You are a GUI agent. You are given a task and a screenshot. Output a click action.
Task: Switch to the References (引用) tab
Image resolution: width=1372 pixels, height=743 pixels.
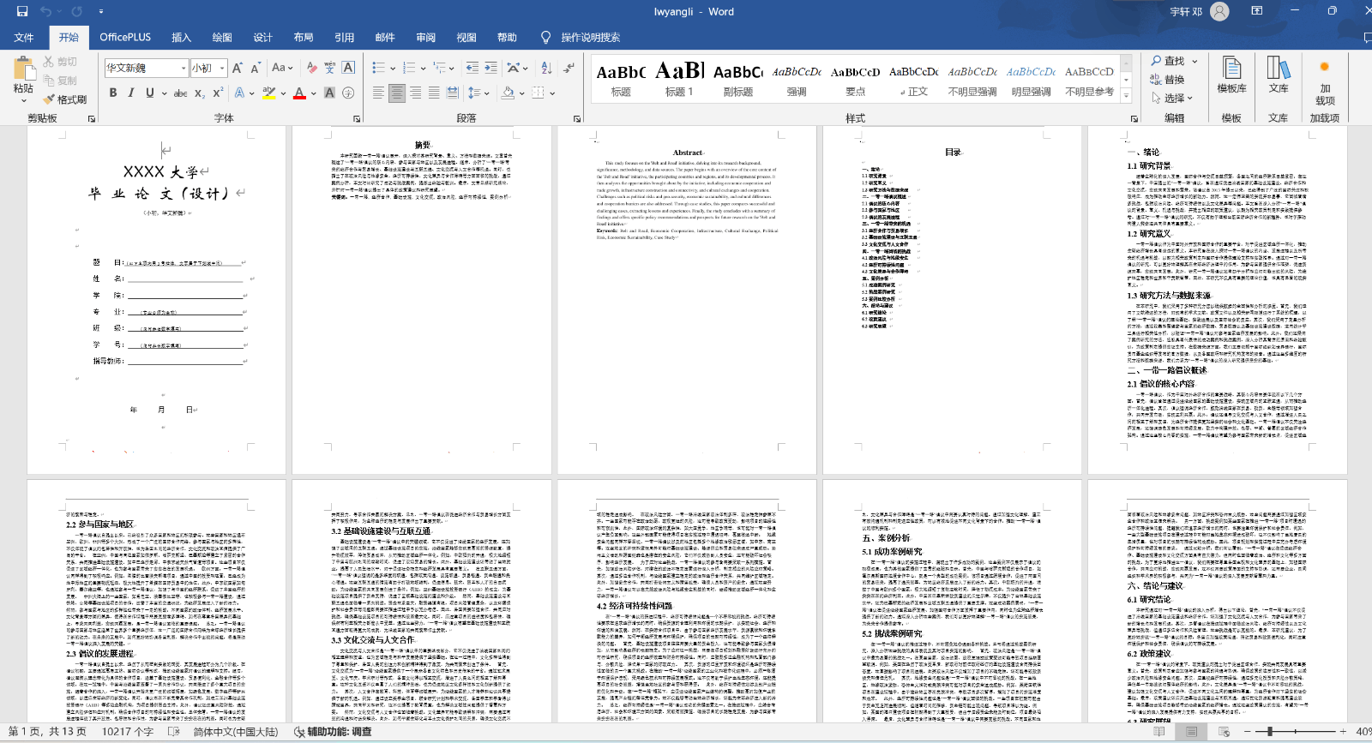coord(345,37)
